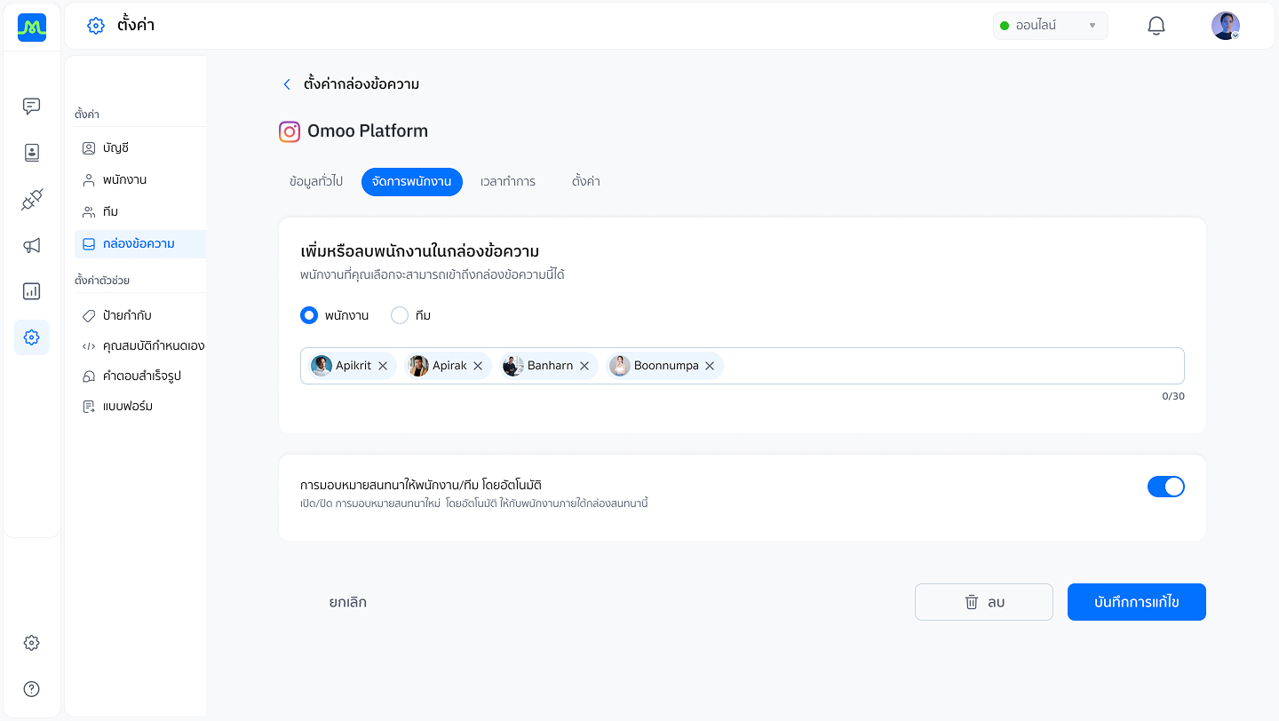Open ทีม in settings menu

140,212
